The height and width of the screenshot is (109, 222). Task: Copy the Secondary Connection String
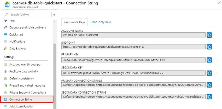(209, 97)
